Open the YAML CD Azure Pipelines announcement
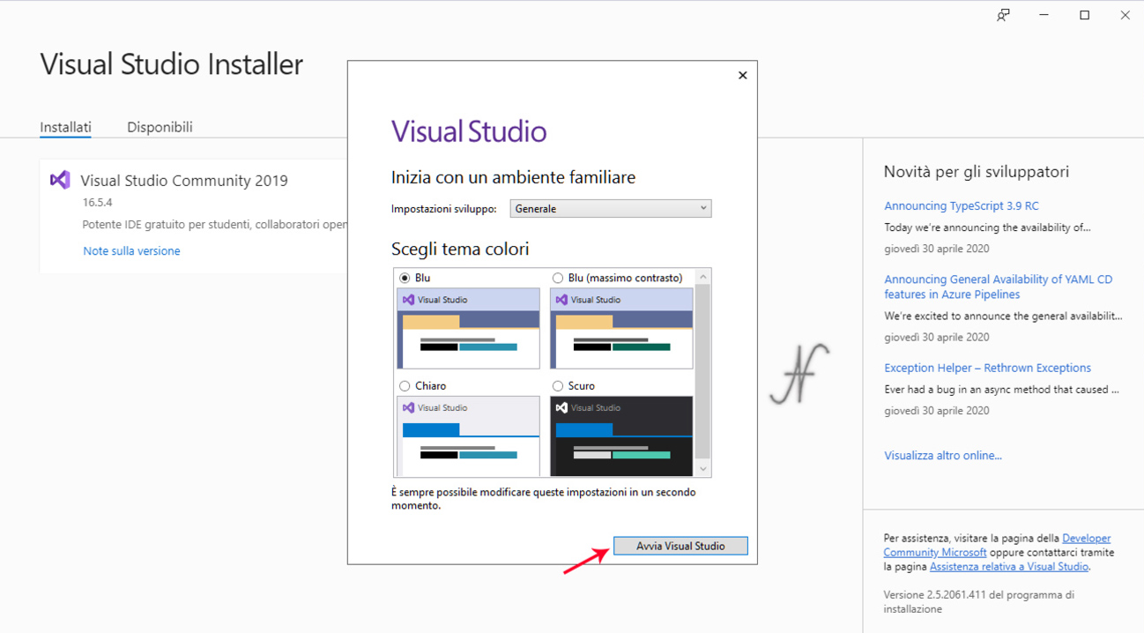The height and width of the screenshot is (633, 1144). click(x=998, y=287)
